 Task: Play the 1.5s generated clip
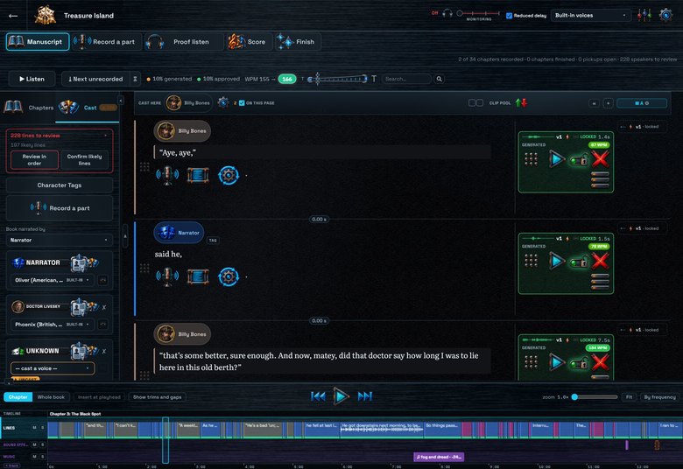(556, 262)
